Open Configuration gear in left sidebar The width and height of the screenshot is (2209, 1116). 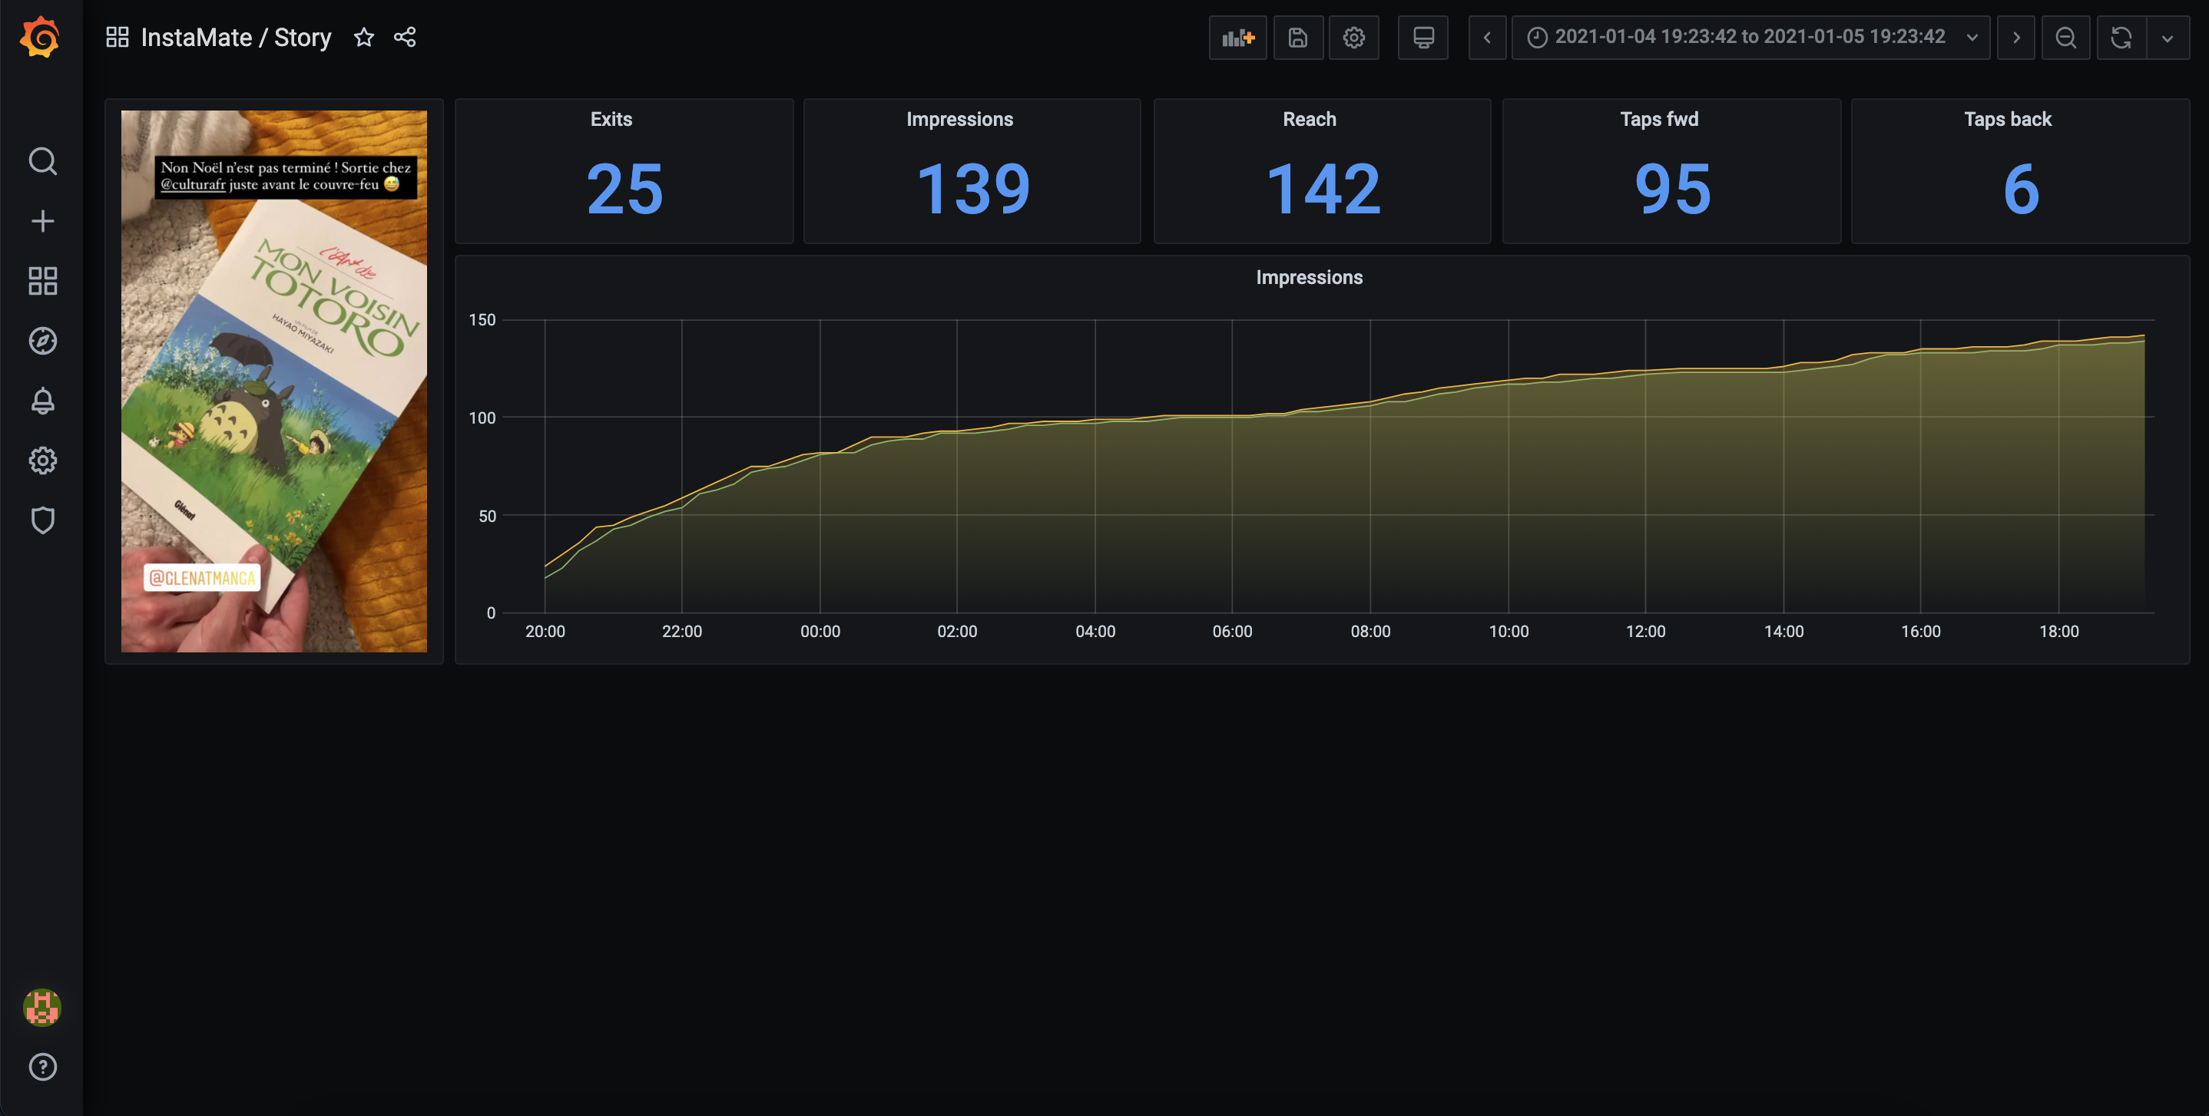point(42,461)
